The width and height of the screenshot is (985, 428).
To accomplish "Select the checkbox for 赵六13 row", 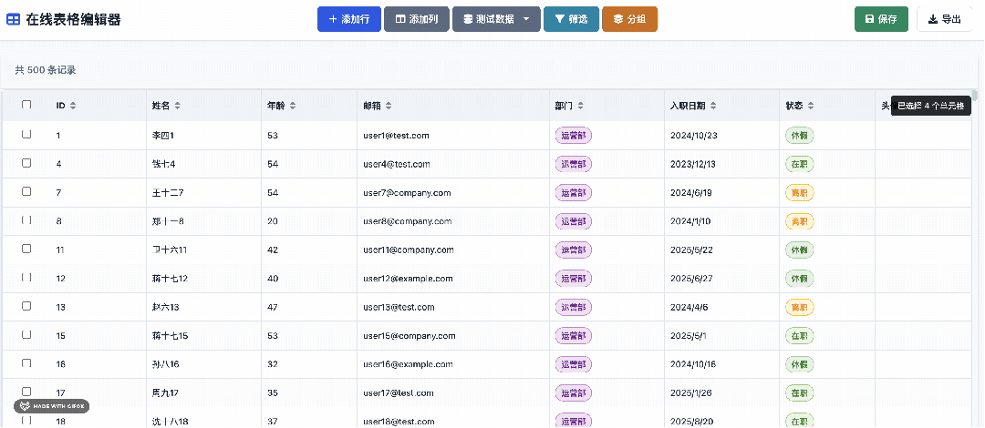I will coord(26,306).
